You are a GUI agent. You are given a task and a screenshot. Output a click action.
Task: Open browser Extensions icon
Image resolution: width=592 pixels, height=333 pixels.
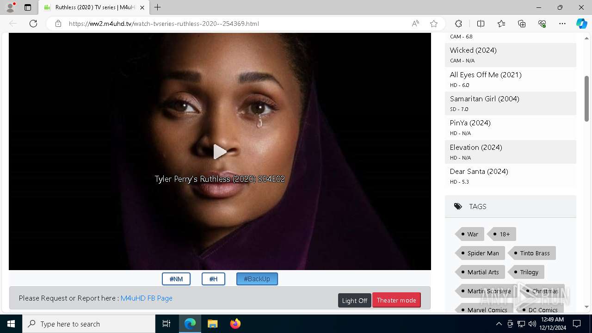(x=458, y=24)
